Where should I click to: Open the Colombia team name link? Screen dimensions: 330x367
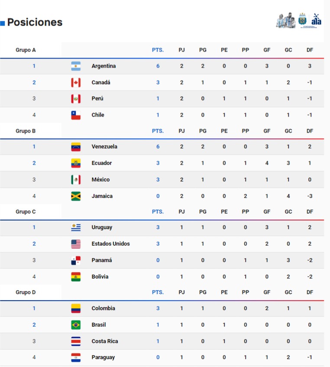coord(104,308)
